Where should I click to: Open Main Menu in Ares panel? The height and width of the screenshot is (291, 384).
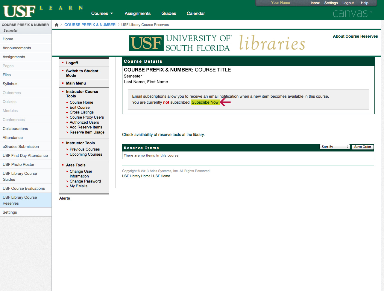click(x=76, y=83)
